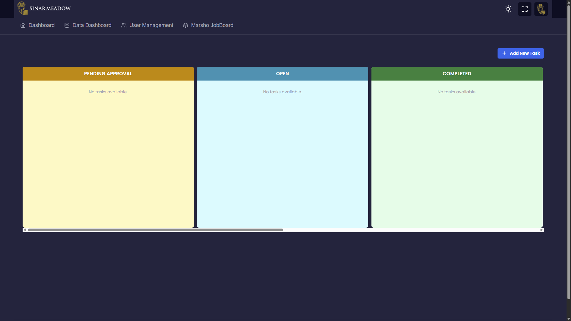Click the board's horizontal scrollbar thumb
571x321 pixels.
[155, 230]
